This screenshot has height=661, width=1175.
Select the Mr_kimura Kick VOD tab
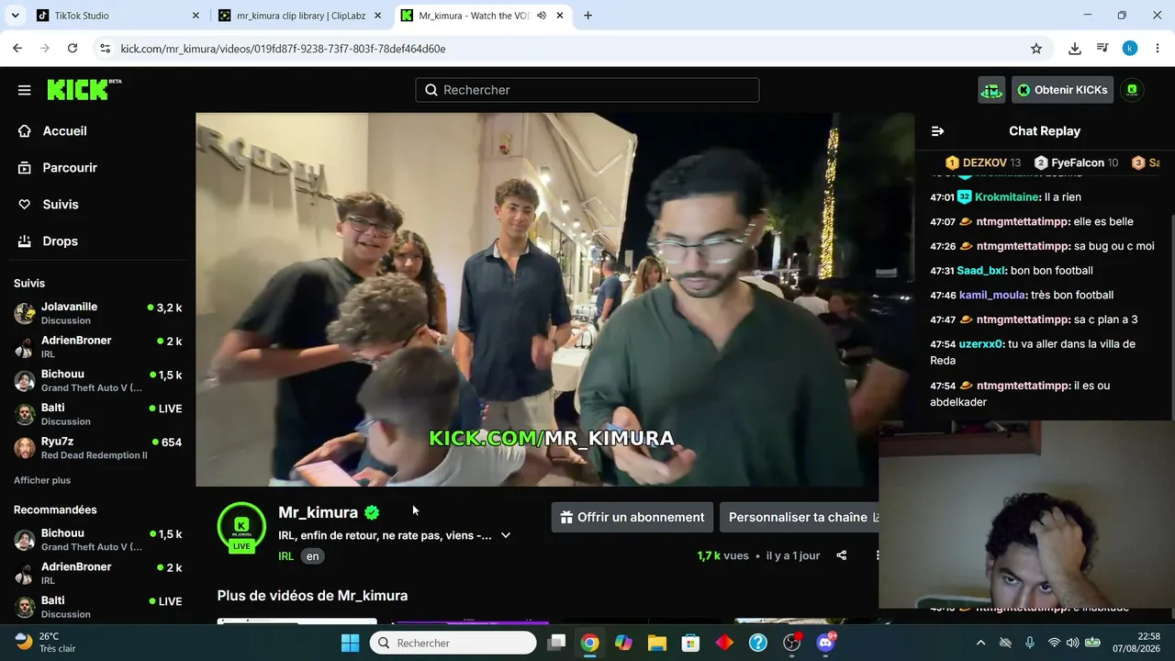tap(483, 16)
